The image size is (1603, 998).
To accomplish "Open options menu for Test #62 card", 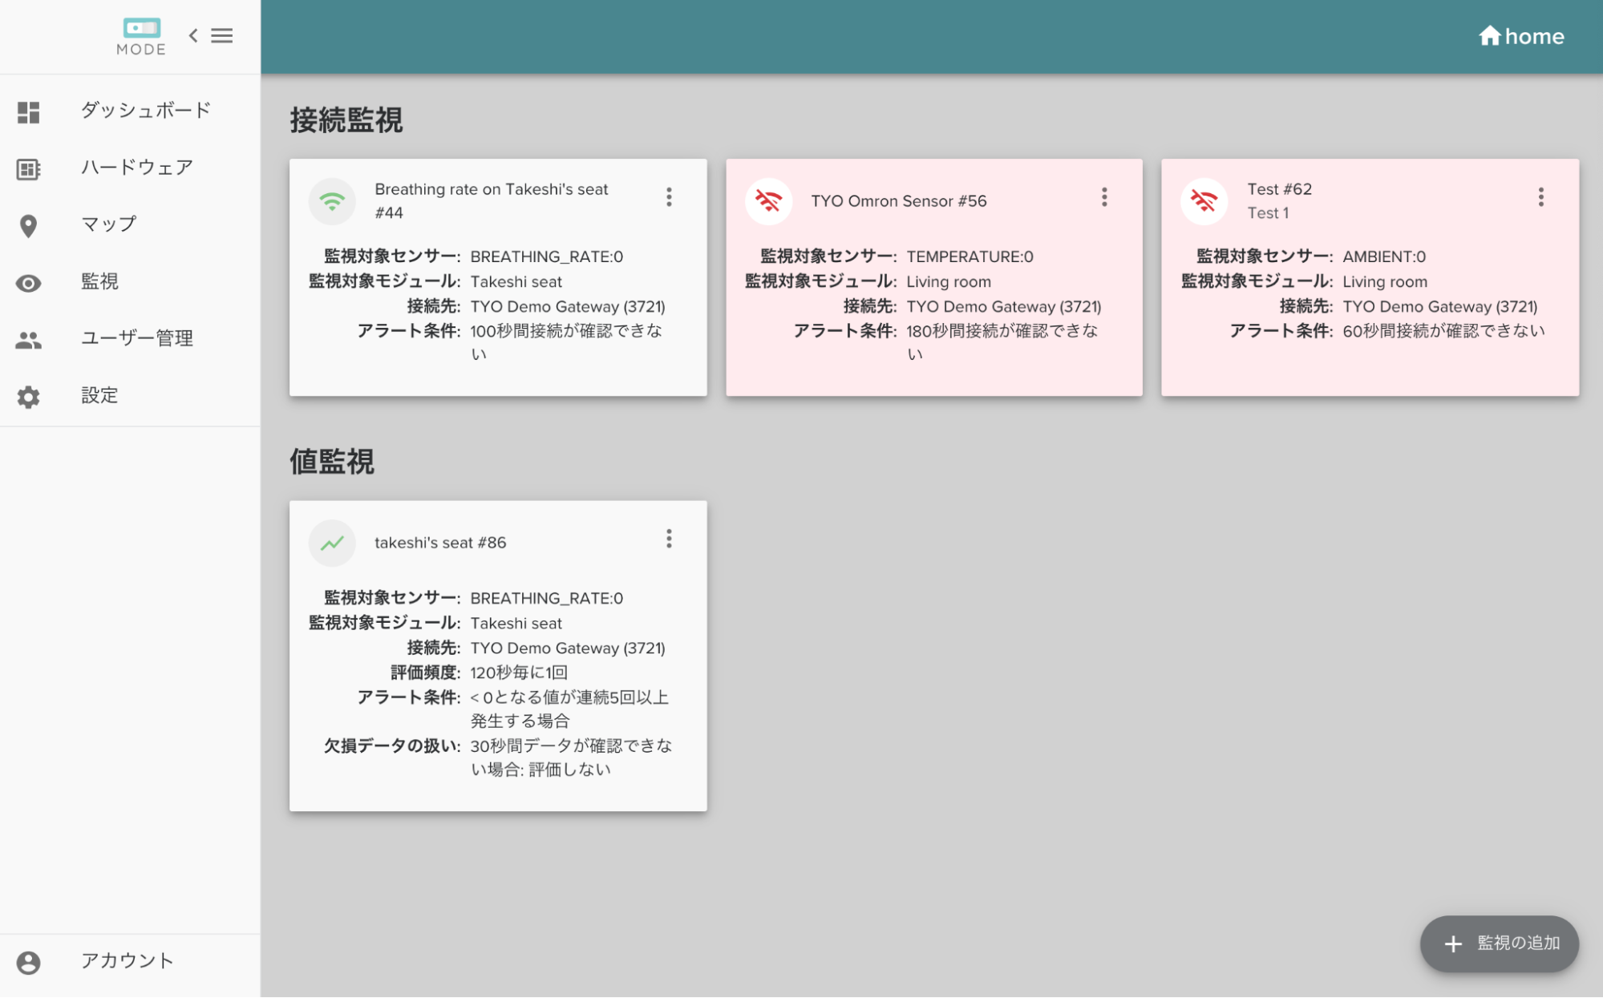I will [1540, 197].
